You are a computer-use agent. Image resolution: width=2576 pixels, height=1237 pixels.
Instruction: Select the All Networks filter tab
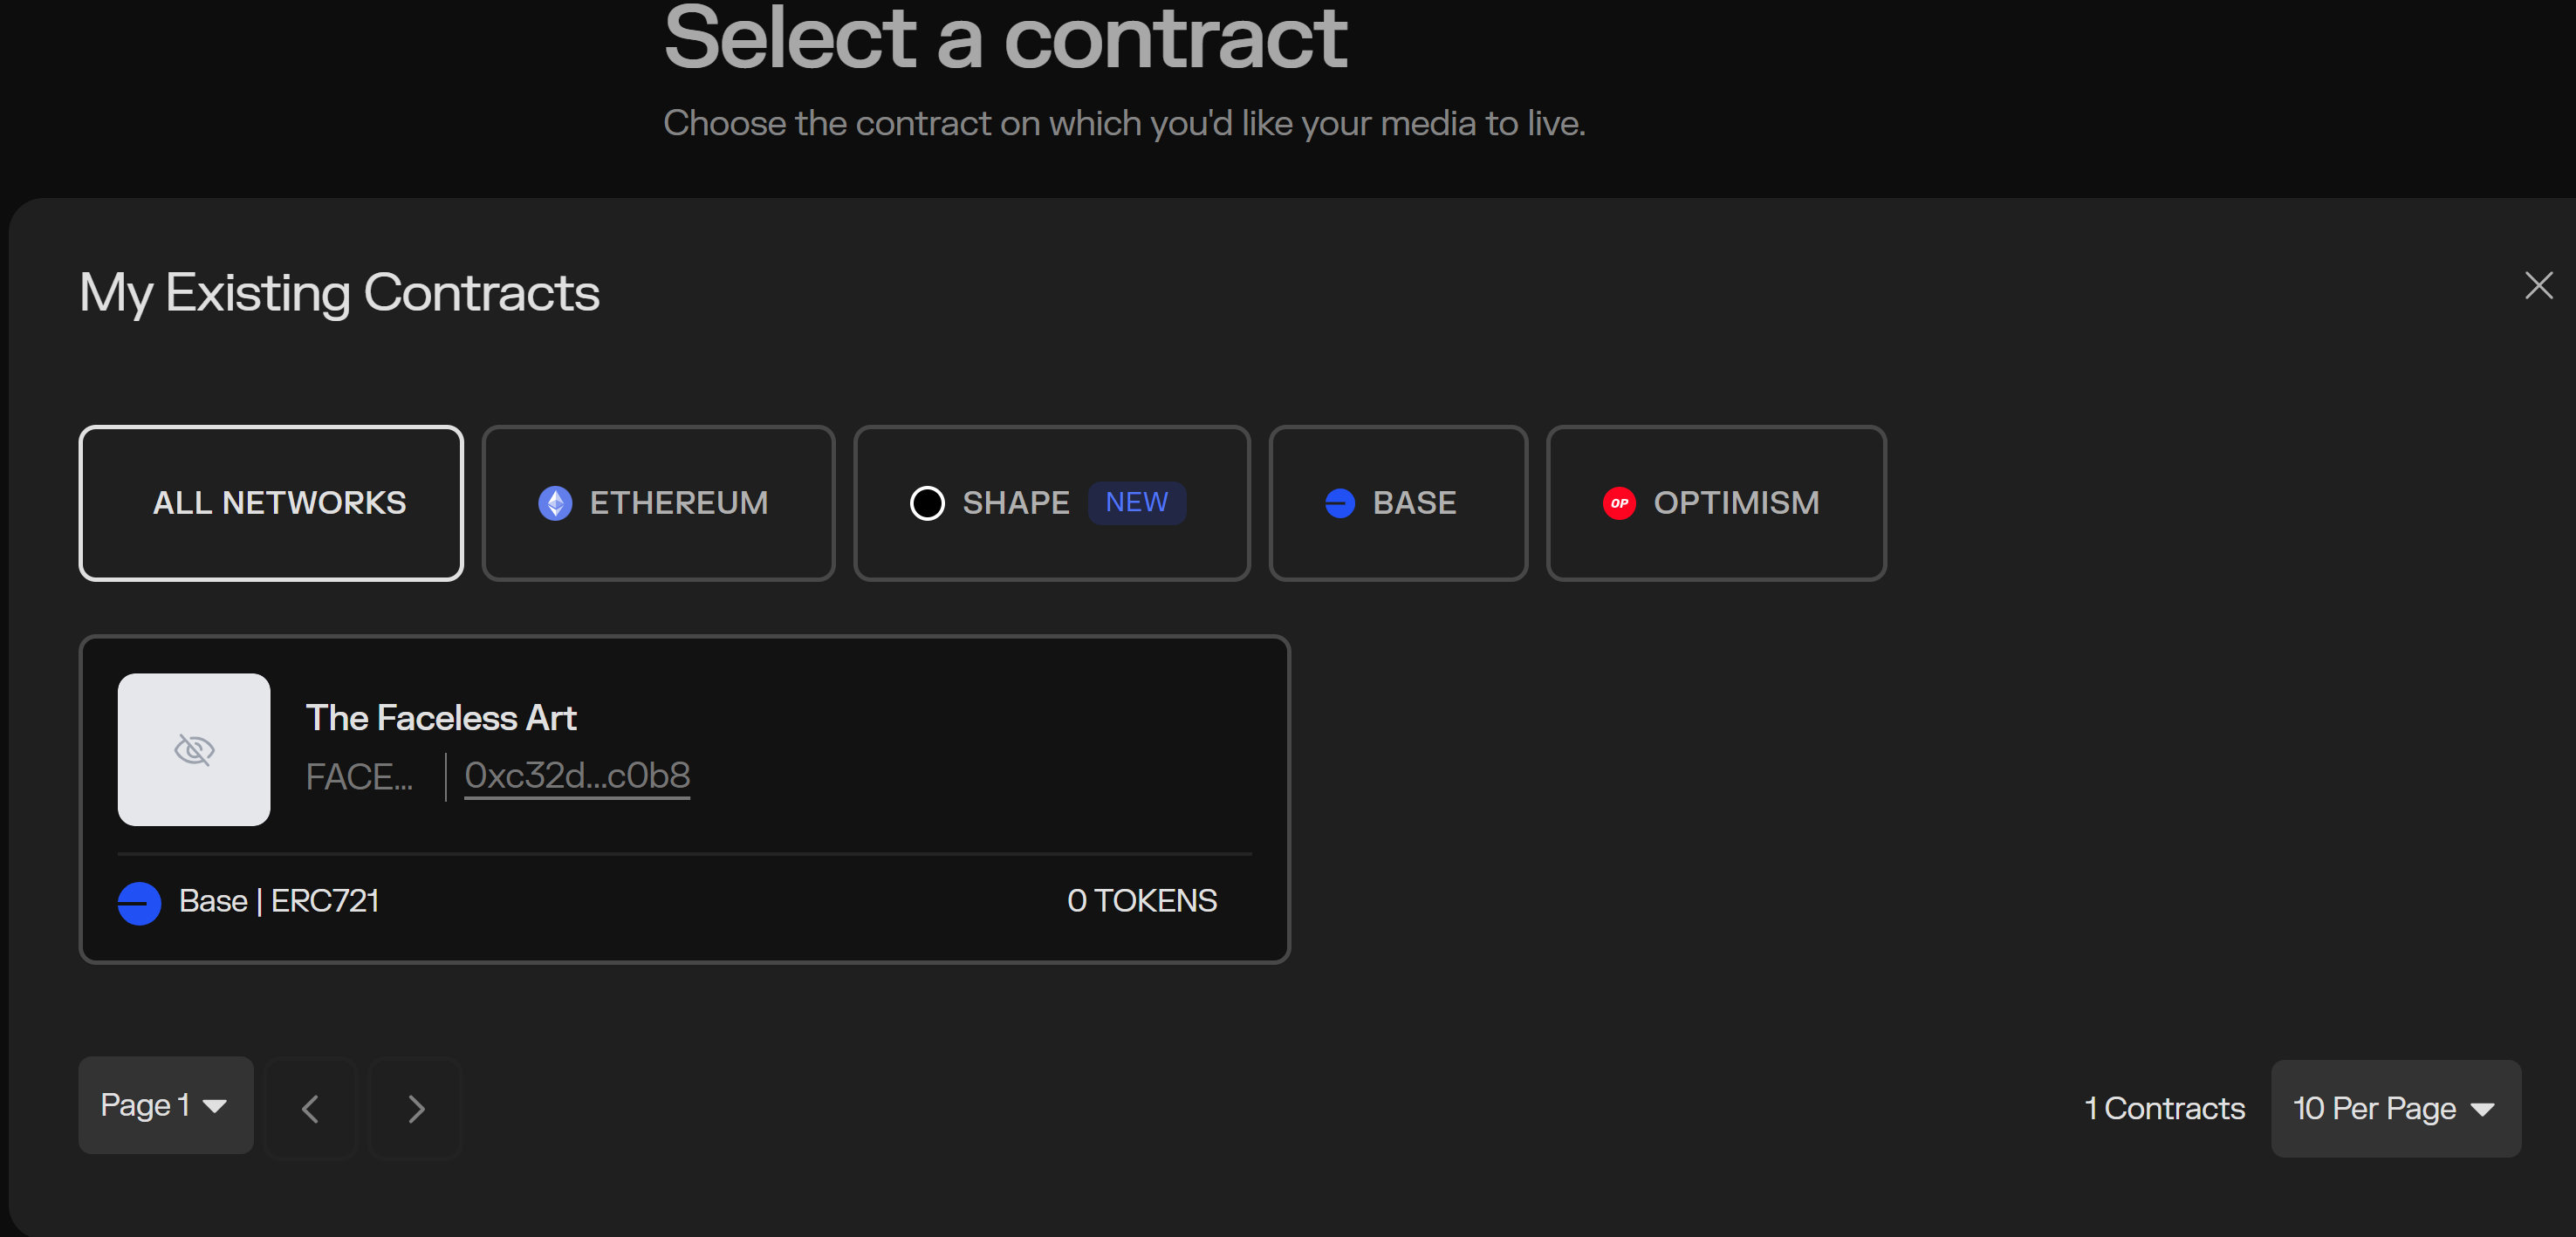pos(271,503)
